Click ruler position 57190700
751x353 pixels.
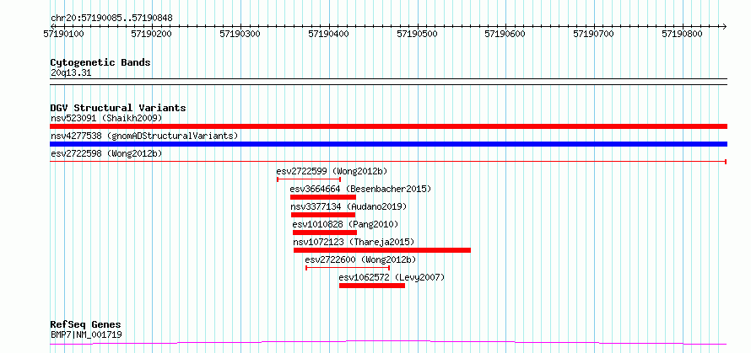point(594,34)
